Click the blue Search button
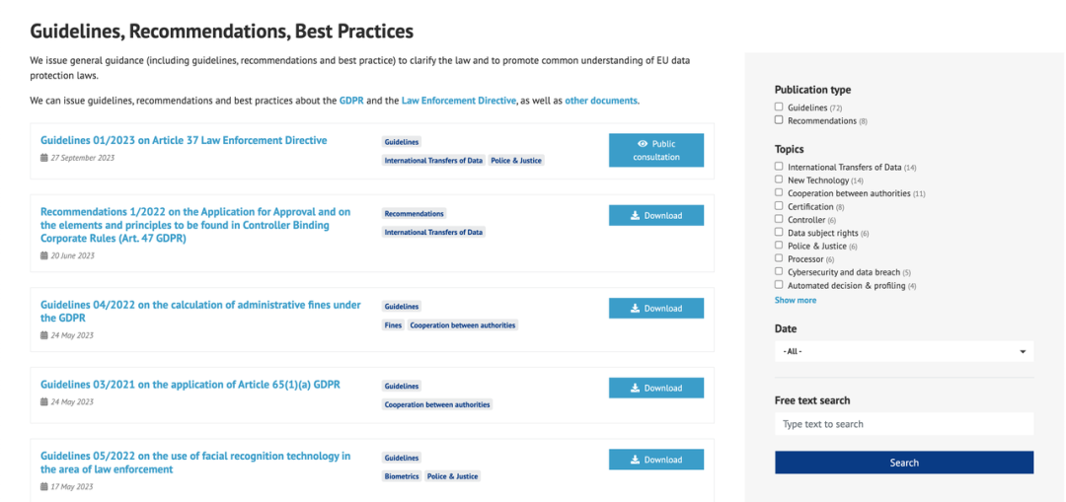 (903, 463)
